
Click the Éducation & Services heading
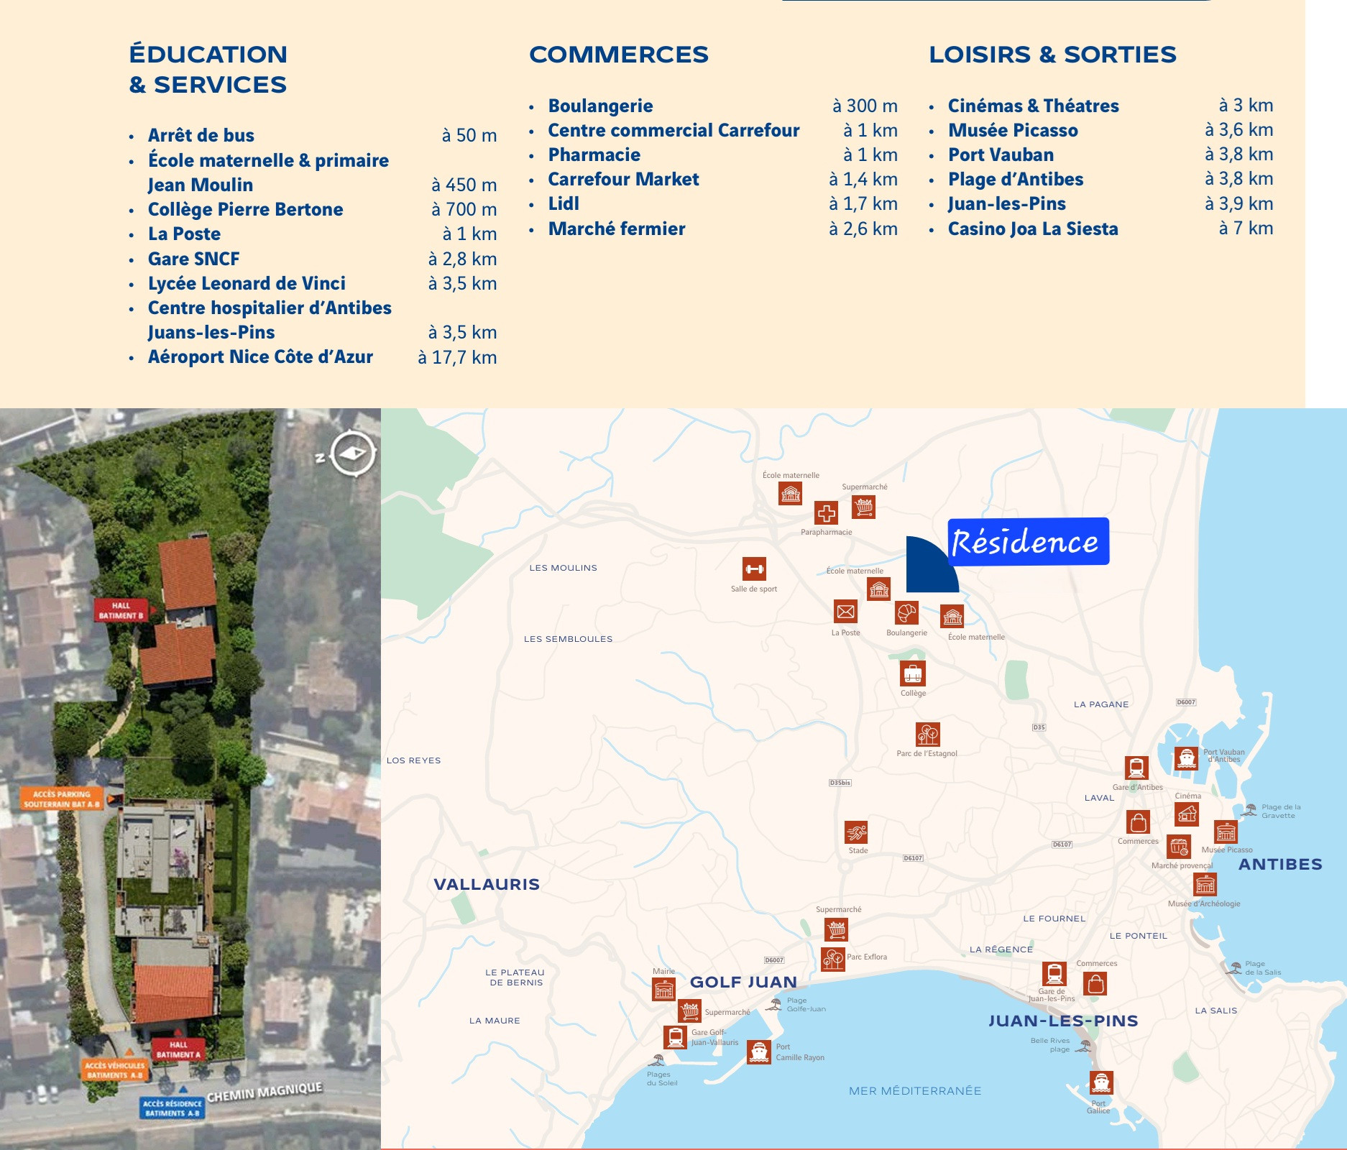pos(208,69)
